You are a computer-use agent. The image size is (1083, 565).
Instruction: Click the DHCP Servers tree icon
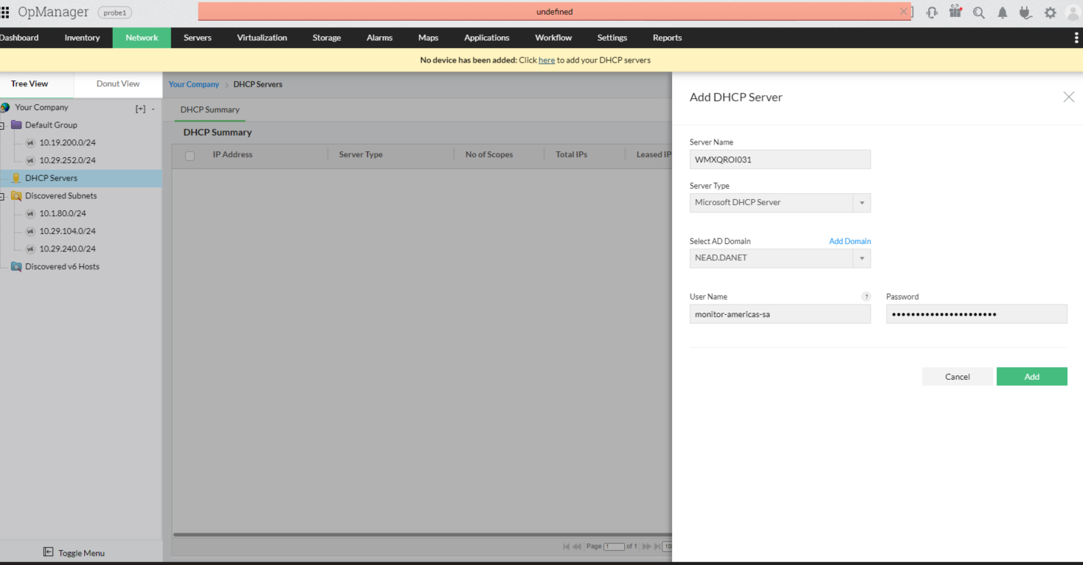[16, 178]
